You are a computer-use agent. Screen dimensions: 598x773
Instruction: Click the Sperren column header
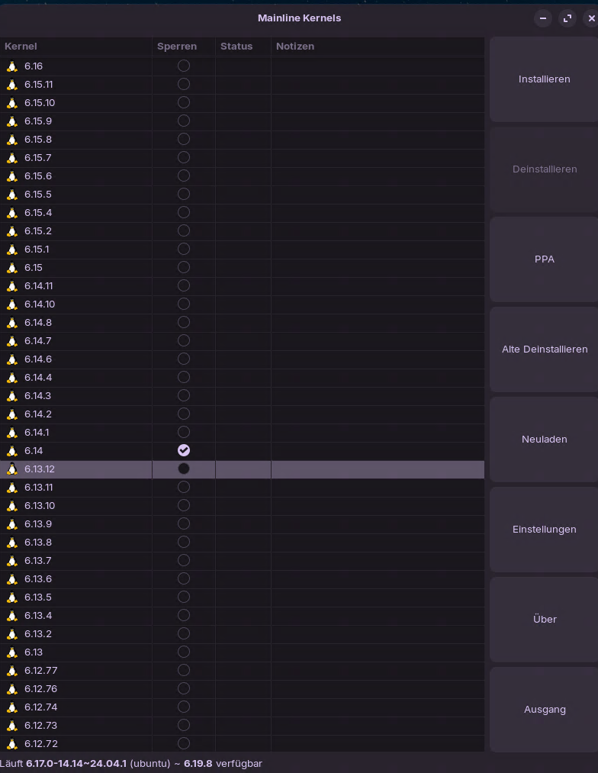tap(183, 47)
